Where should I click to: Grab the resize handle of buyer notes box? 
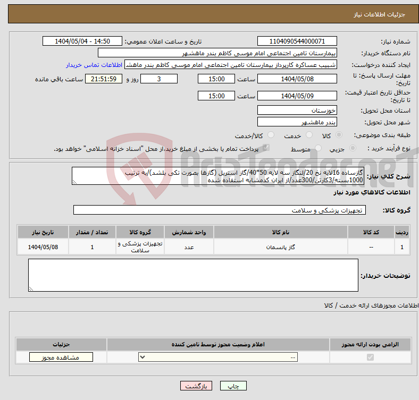pos(31,288)
